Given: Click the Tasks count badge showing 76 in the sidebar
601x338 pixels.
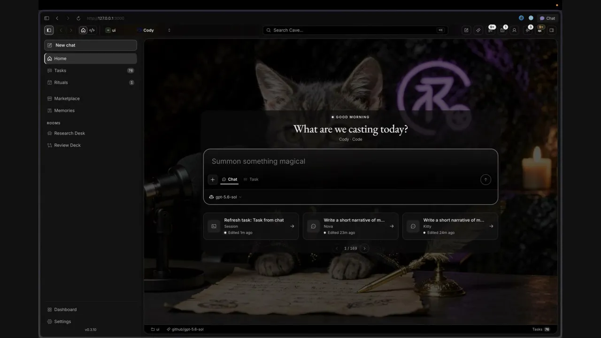Looking at the screenshot, I should [131, 70].
